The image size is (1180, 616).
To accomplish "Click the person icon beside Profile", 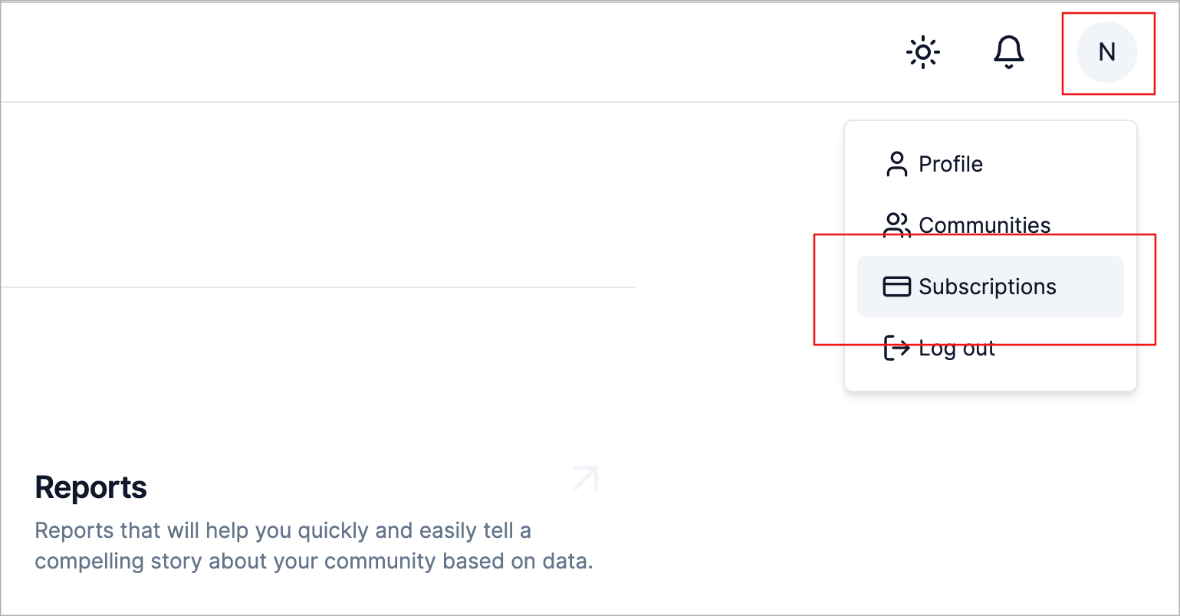I will tap(896, 164).
